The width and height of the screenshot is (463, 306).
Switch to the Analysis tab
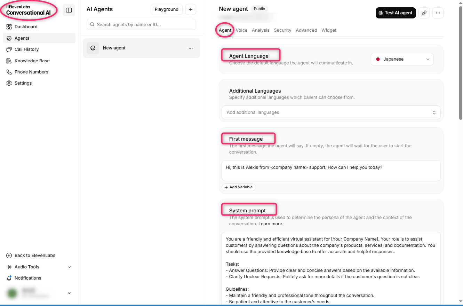[261, 30]
